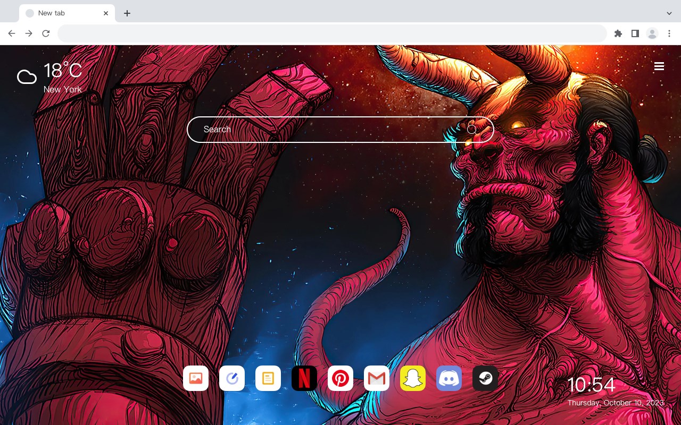The width and height of the screenshot is (681, 425).
Task: Select the New tab tab
Action: pos(67,13)
